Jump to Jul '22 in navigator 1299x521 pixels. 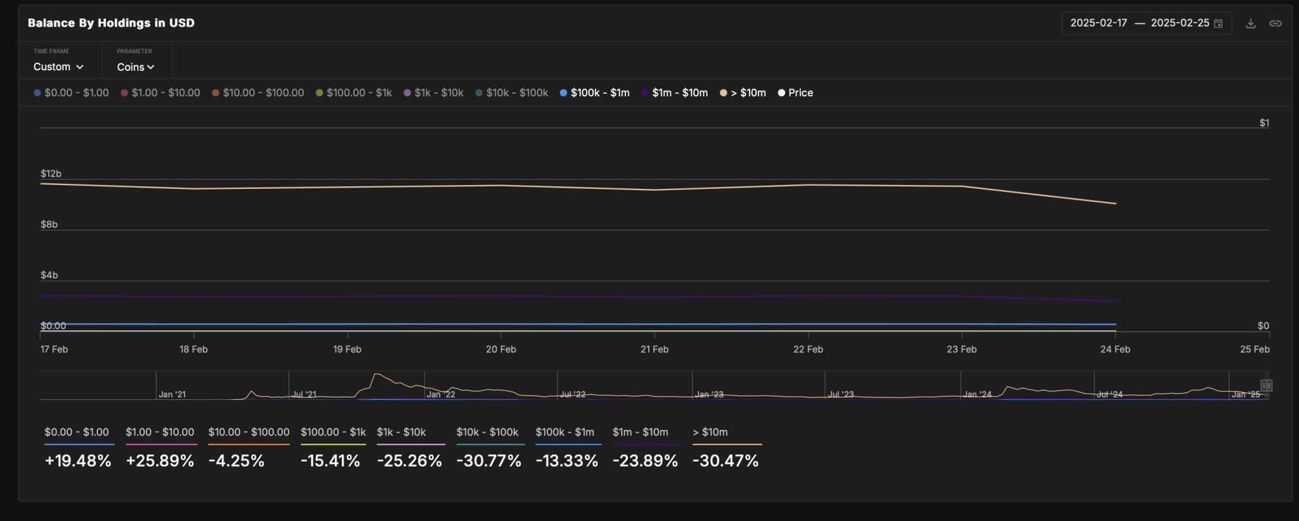(x=573, y=394)
